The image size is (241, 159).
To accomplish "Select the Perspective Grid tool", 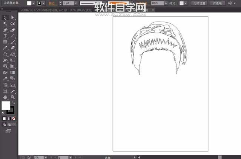I will (13, 66).
